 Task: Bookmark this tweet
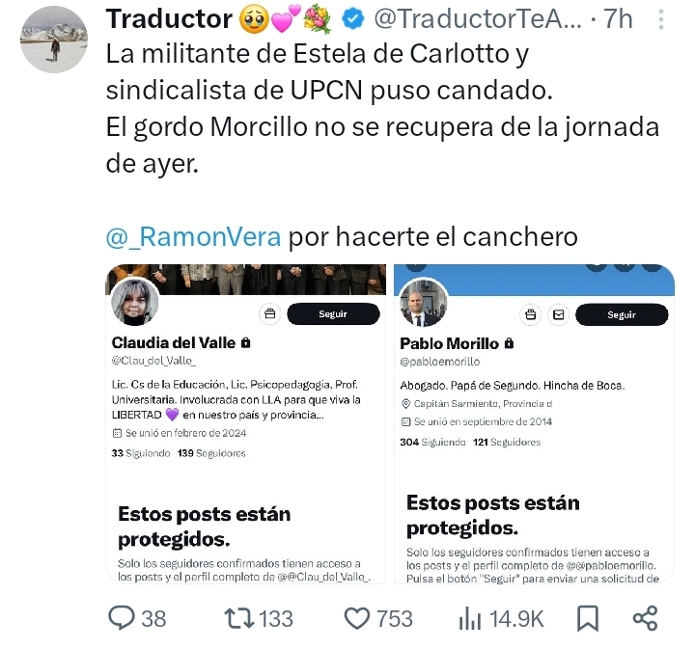[588, 618]
